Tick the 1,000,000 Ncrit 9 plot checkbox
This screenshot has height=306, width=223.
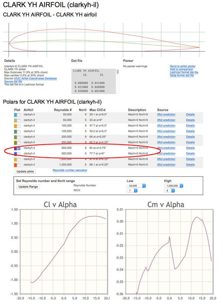pos(19,160)
